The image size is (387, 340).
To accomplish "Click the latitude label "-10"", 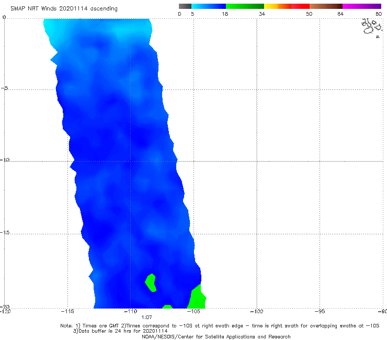I will [x=5, y=160].
